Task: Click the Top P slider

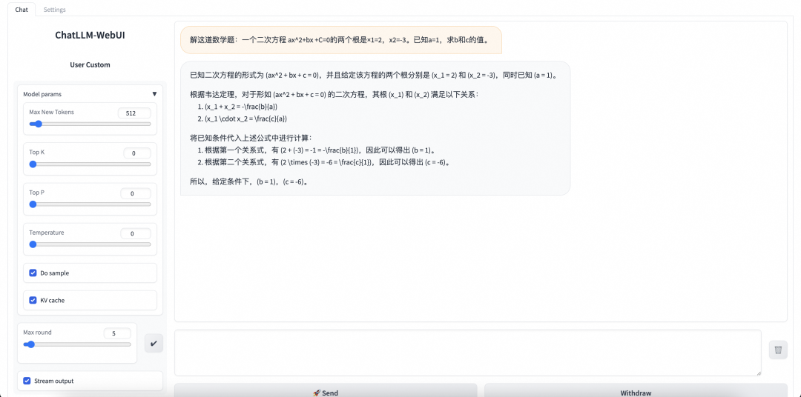Action: pos(90,204)
